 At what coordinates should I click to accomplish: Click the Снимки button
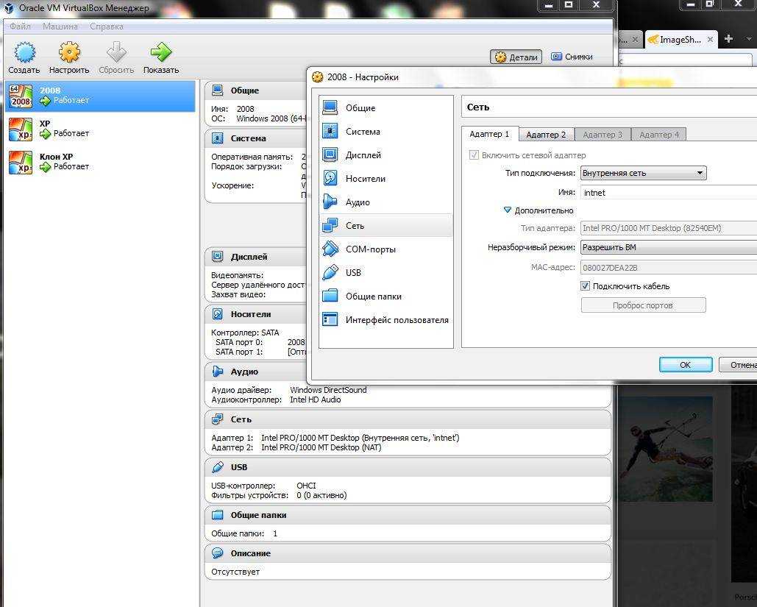(x=572, y=57)
